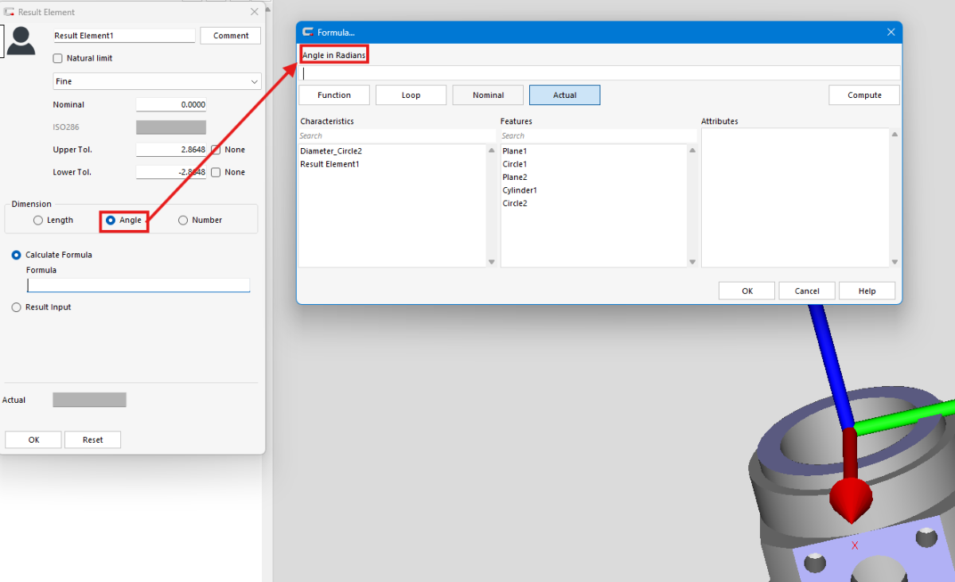
Task: Select the Result Input radio button
Action: [x=17, y=307]
